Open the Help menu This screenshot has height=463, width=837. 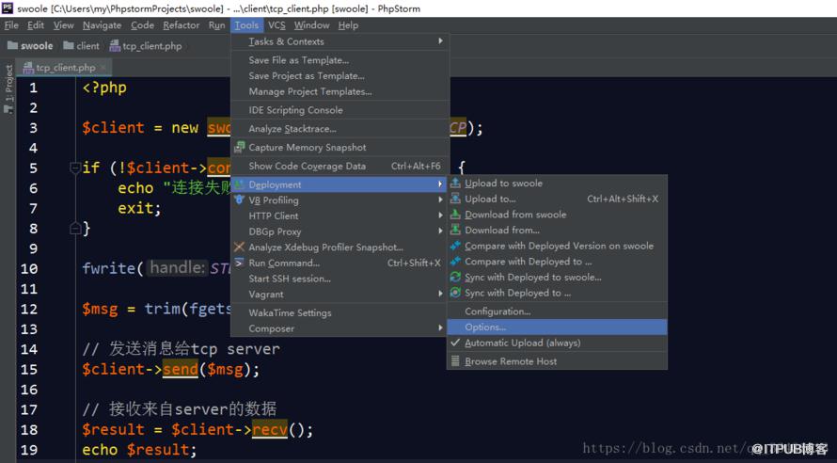click(348, 25)
